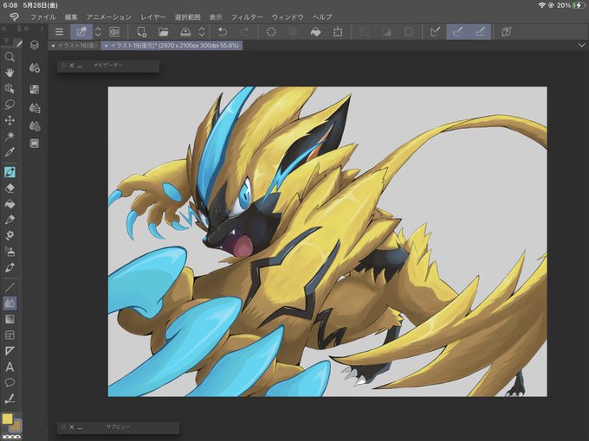This screenshot has width=589, height=441.
Task: Select the Balloon tool
Action: pos(10,382)
